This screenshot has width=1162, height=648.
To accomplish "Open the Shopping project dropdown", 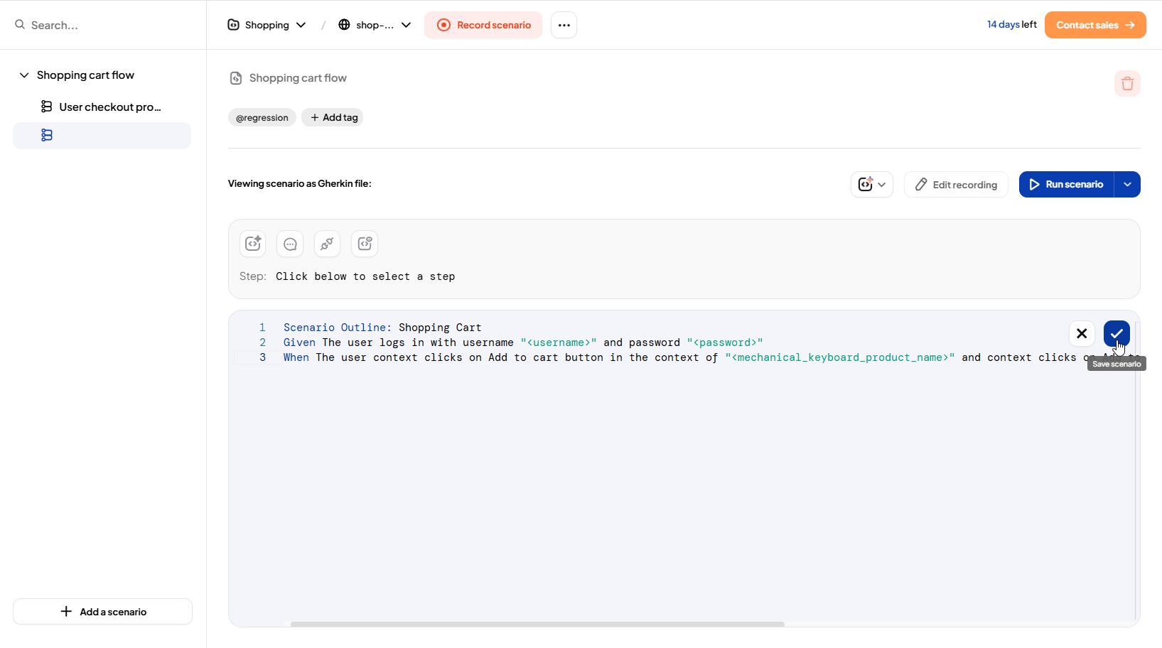I will pos(267,25).
